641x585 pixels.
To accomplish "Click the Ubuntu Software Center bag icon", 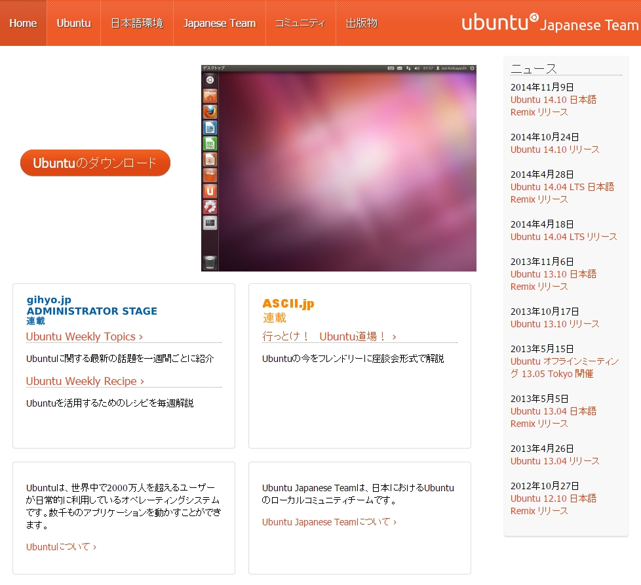I will point(210,175).
